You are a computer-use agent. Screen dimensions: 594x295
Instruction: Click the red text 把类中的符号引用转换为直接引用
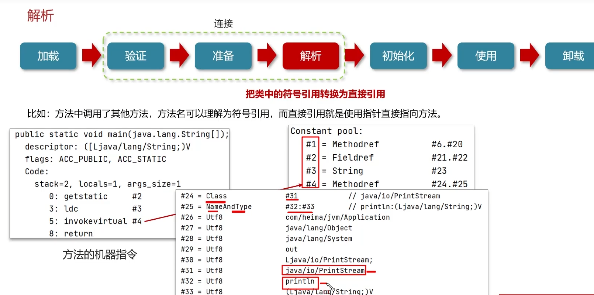click(x=315, y=94)
